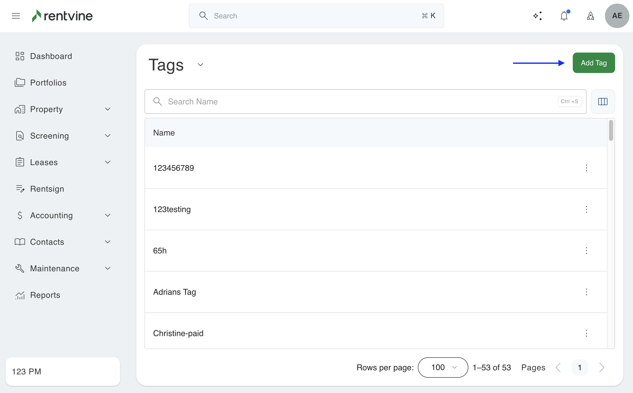Open the Tags title dropdown chevron
The height and width of the screenshot is (393, 633).
(200, 65)
